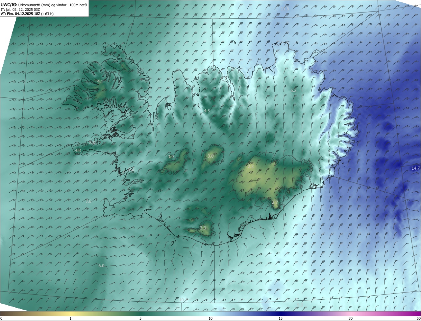Click the 6.2 value in northeast Iceland
This screenshot has width=421, height=321.
[293, 90]
